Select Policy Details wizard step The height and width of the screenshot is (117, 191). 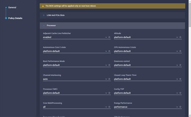[15, 18]
